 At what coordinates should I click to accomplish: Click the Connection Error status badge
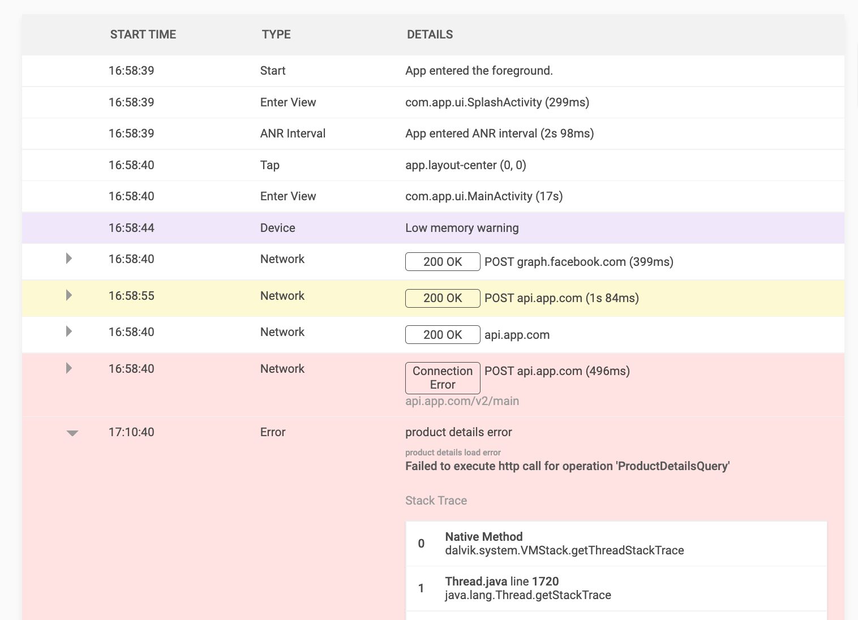pyautogui.click(x=443, y=378)
